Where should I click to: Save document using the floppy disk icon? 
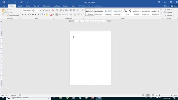pyautogui.click(x=4, y=2)
